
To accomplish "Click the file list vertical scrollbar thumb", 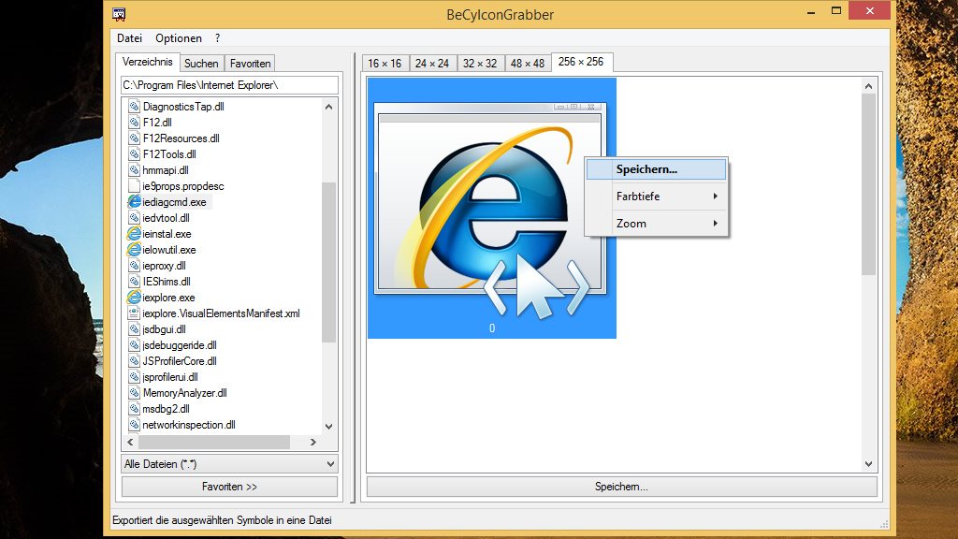I will point(328,262).
